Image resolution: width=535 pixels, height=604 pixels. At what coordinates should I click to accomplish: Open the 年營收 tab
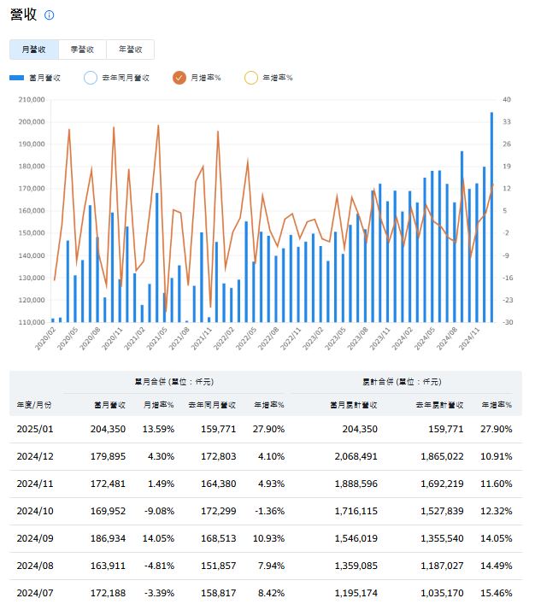(131, 50)
